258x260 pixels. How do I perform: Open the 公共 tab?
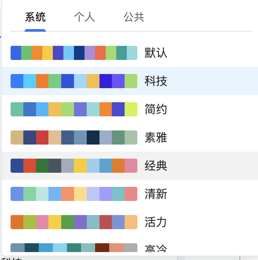134,17
